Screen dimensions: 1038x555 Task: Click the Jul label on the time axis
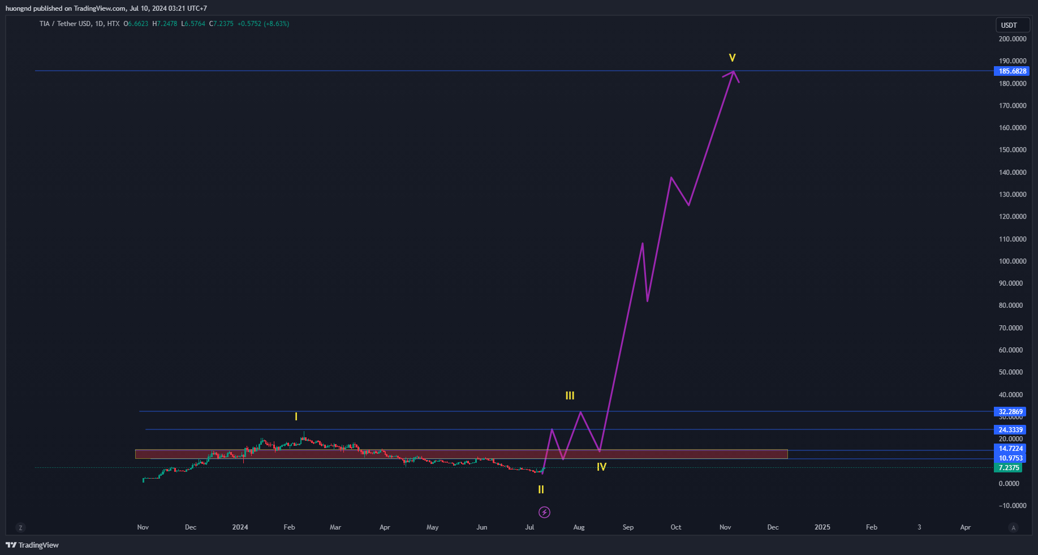[529, 527]
